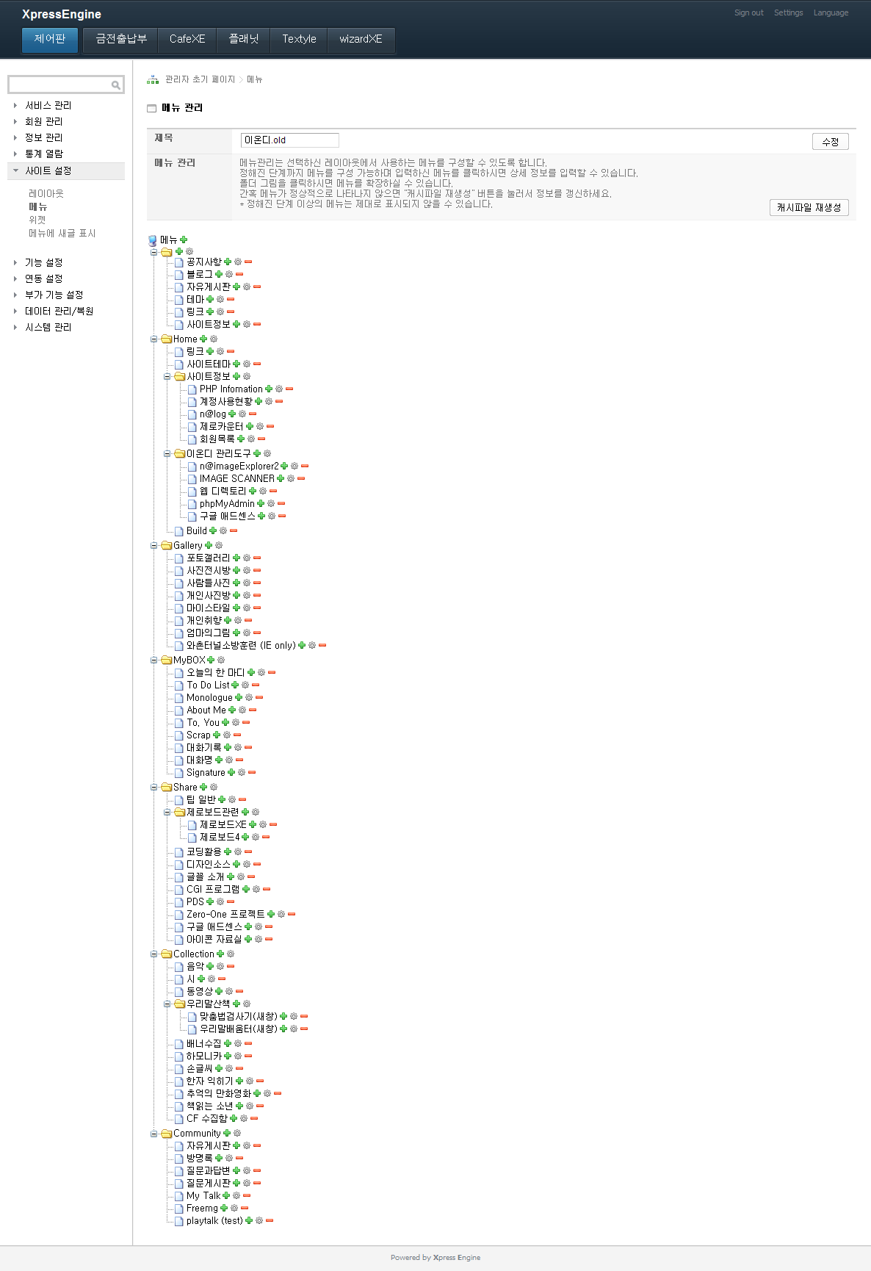871x1271 pixels.
Task: Open the Textyle tab
Action: click(299, 39)
